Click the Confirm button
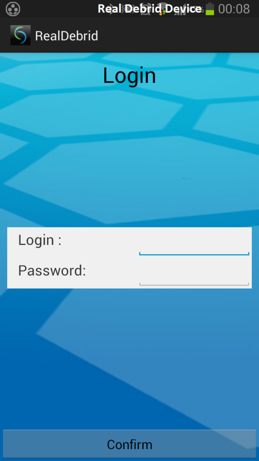 point(129,444)
